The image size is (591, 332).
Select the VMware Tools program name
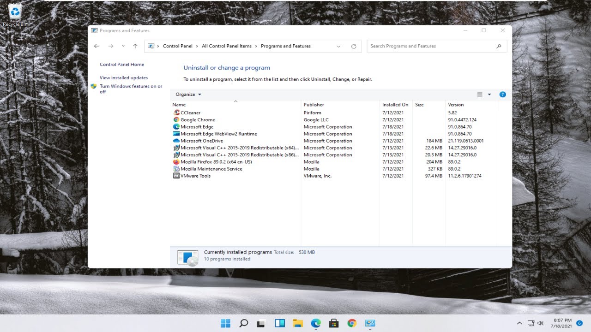click(x=195, y=176)
